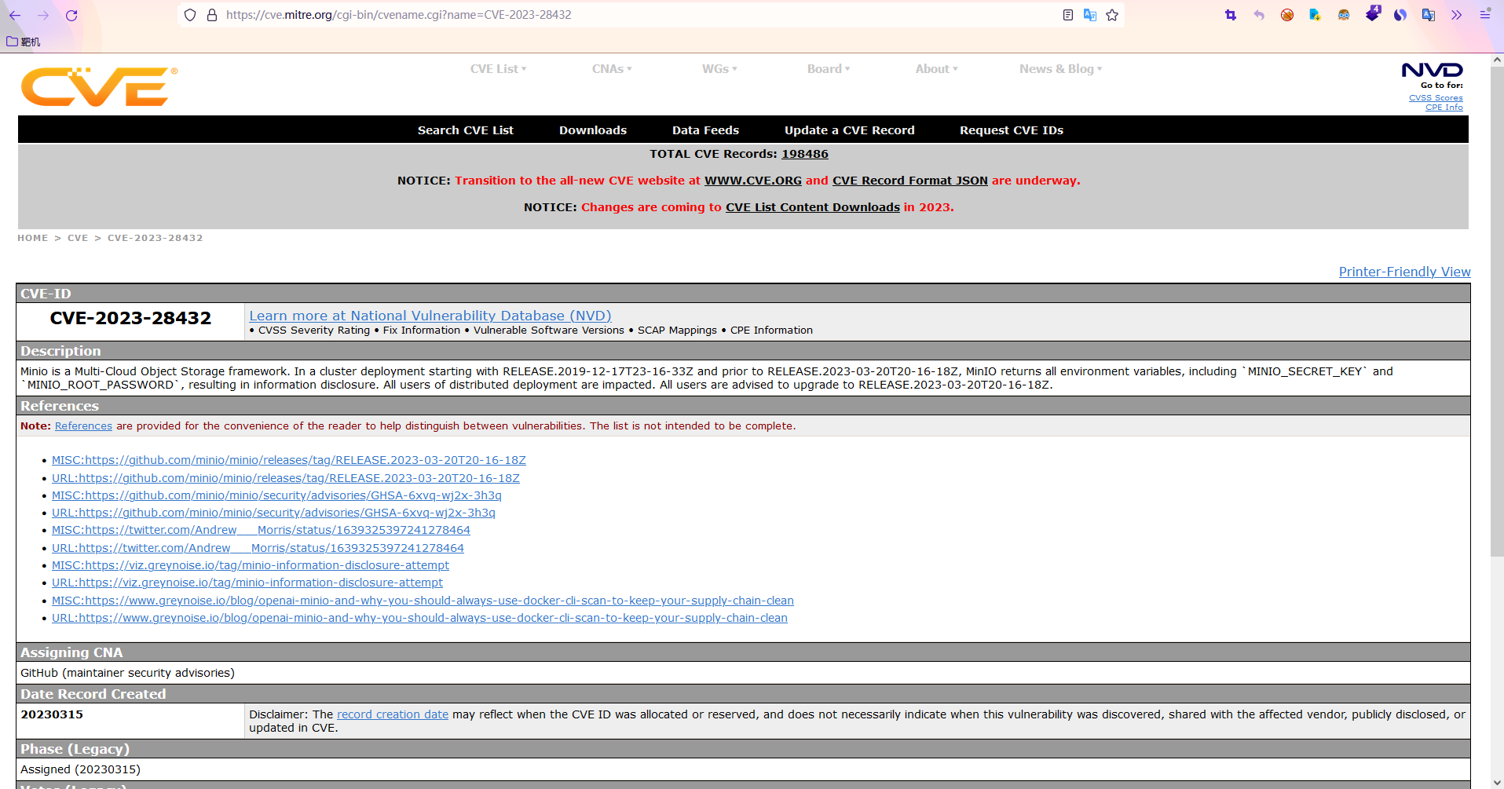Expand the News & Blog dropdown menu
Viewport: 1504px width, 789px height.
(1060, 69)
